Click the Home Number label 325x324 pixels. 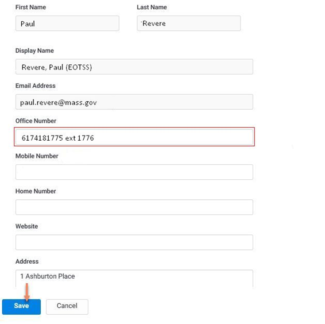(36, 191)
